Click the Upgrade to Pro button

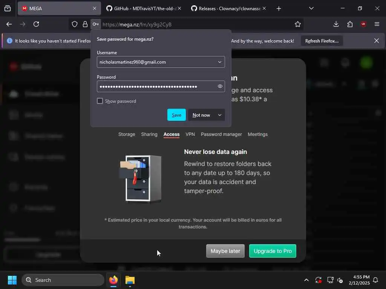pos(273,251)
